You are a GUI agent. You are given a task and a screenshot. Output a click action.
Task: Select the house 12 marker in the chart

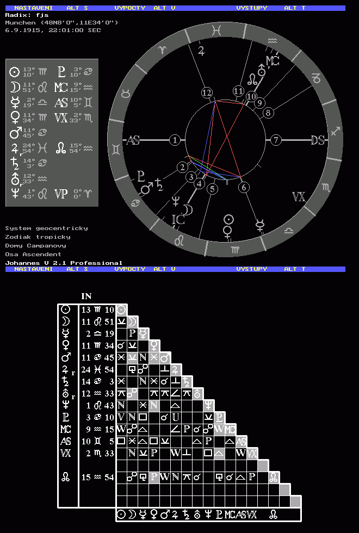206,93
